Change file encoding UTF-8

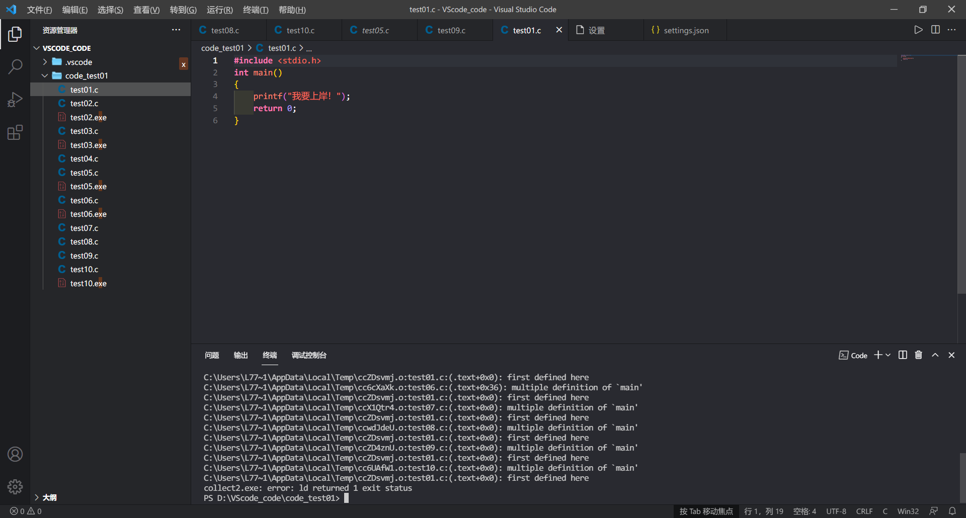tap(836, 511)
